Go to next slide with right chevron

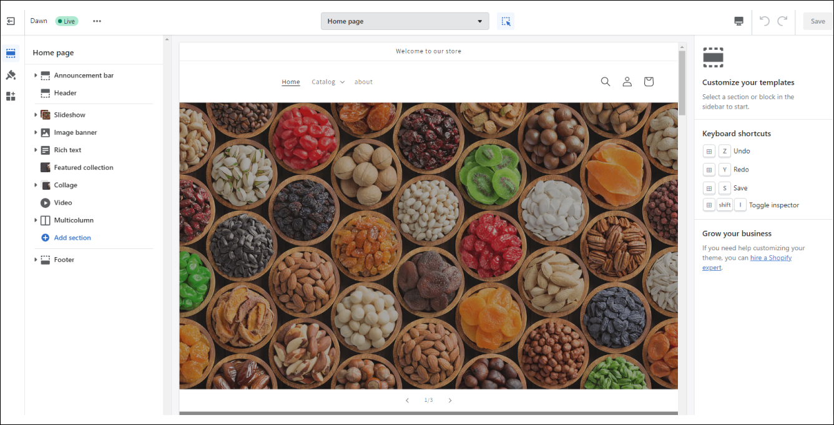point(450,400)
